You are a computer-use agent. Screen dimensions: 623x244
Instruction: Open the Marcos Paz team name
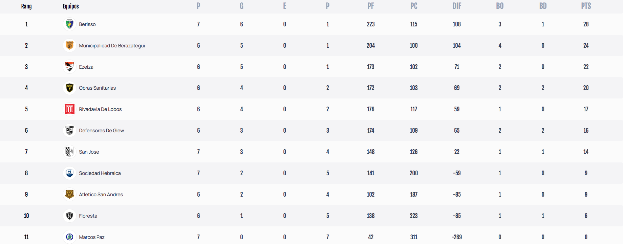pos(92,237)
